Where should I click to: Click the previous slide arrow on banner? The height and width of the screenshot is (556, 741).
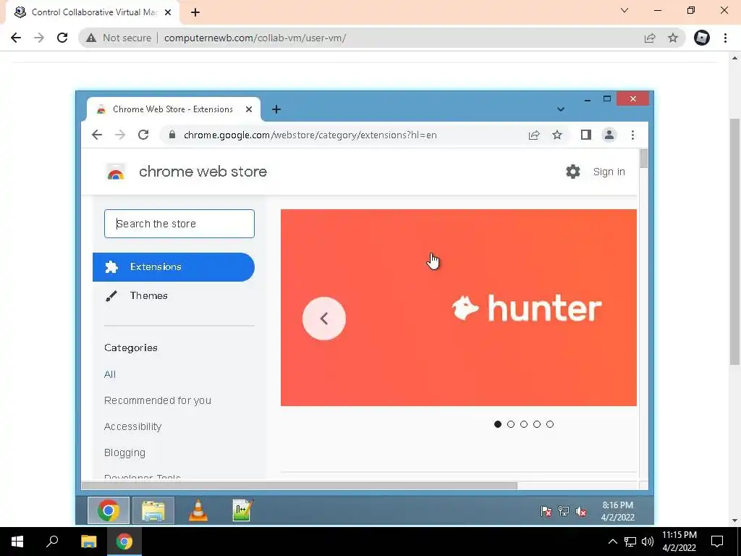click(x=323, y=319)
